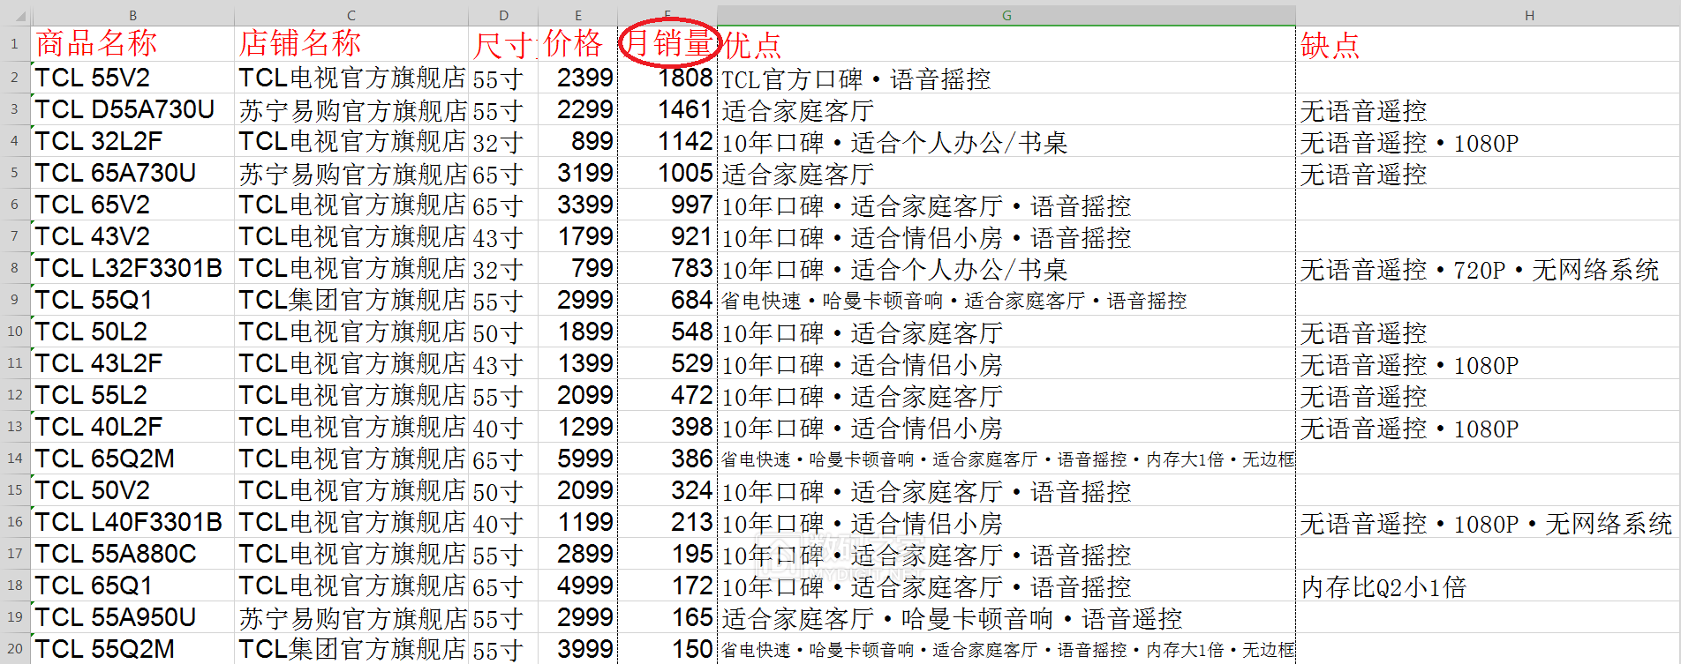Click store cell TCL集团官方旗舰店 in row 9
The height and width of the screenshot is (664, 1681).
(x=351, y=300)
